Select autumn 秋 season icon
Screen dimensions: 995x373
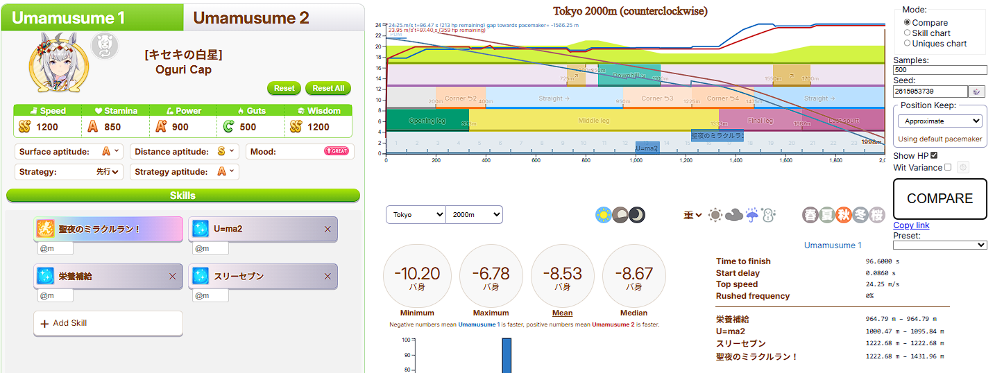pyautogui.click(x=844, y=215)
